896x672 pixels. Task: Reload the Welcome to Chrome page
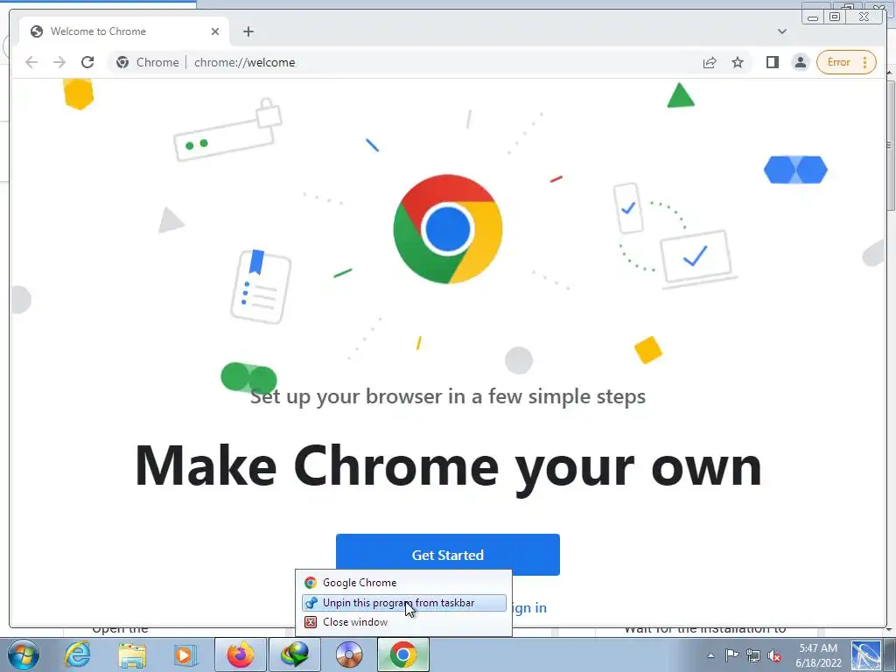[87, 62]
